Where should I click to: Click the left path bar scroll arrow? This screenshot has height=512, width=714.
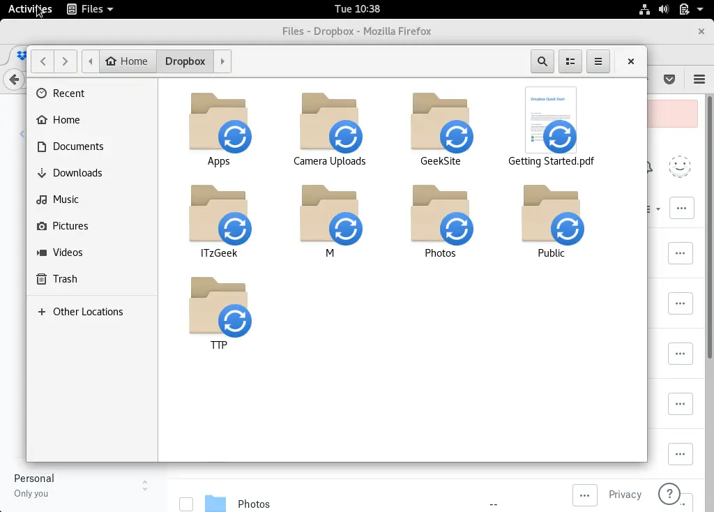coord(91,61)
